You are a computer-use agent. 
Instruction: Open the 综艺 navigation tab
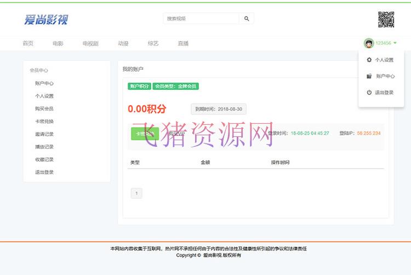pos(153,43)
